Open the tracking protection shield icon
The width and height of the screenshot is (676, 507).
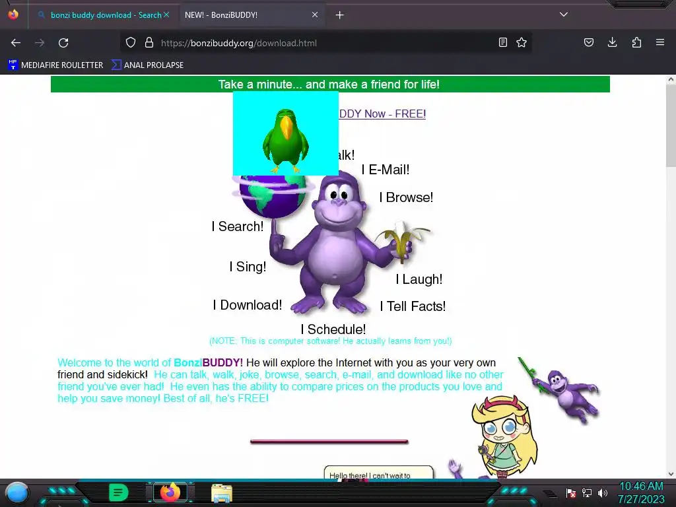(131, 43)
